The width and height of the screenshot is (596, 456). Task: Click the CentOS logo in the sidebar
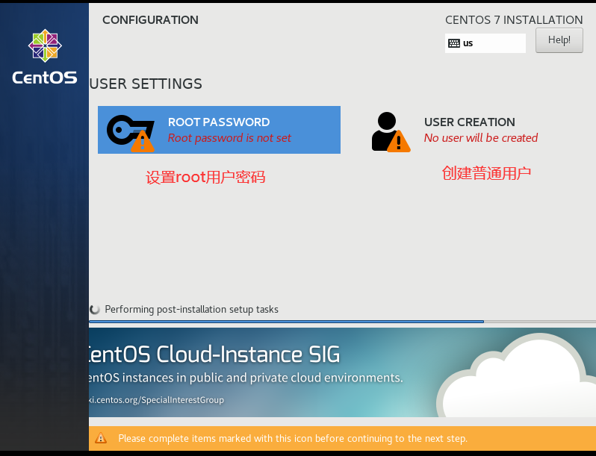pos(45,57)
